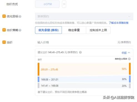The width and height of the screenshot is (137, 102).
Task: Select the 169.08 ~ 201.01 bid range
Action: (x=84, y=79)
